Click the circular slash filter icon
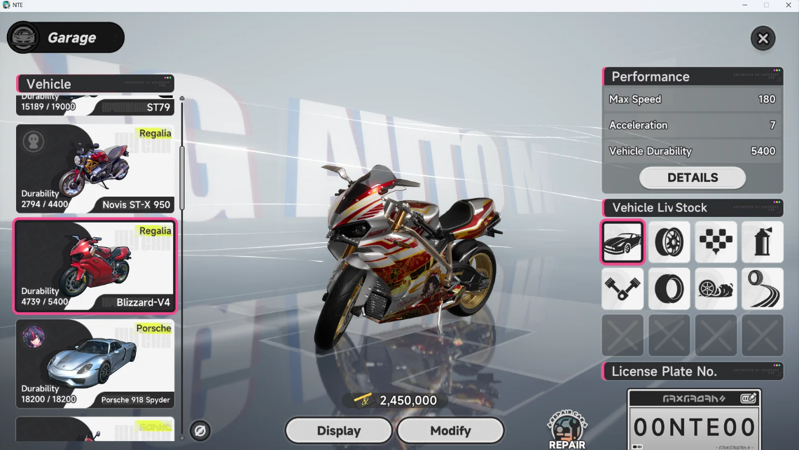 [200, 430]
